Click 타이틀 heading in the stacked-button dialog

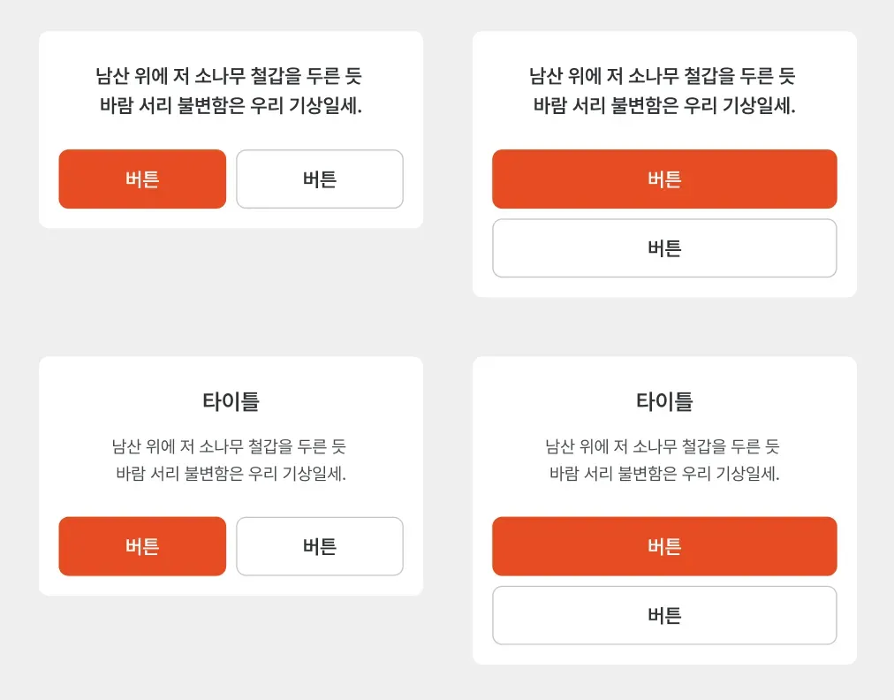click(x=664, y=401)
